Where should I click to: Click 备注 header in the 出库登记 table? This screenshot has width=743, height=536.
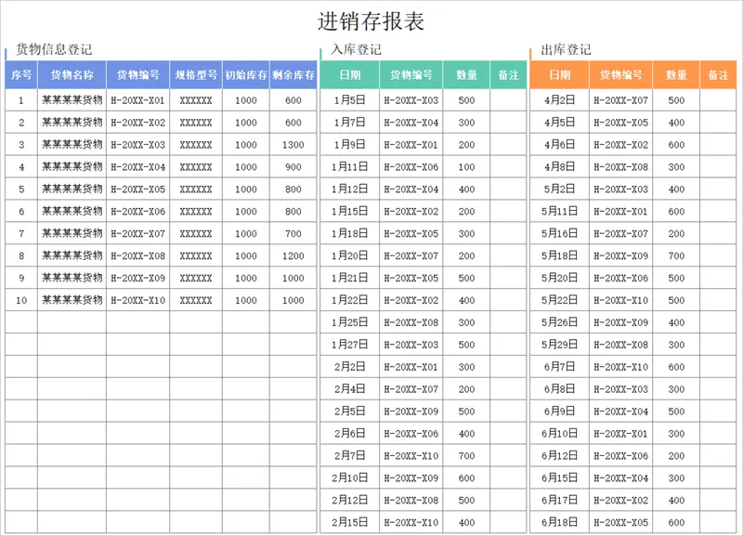718,75
